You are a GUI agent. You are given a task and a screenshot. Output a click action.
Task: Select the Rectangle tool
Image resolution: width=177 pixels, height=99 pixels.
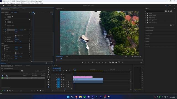click(x=48, y=82)
